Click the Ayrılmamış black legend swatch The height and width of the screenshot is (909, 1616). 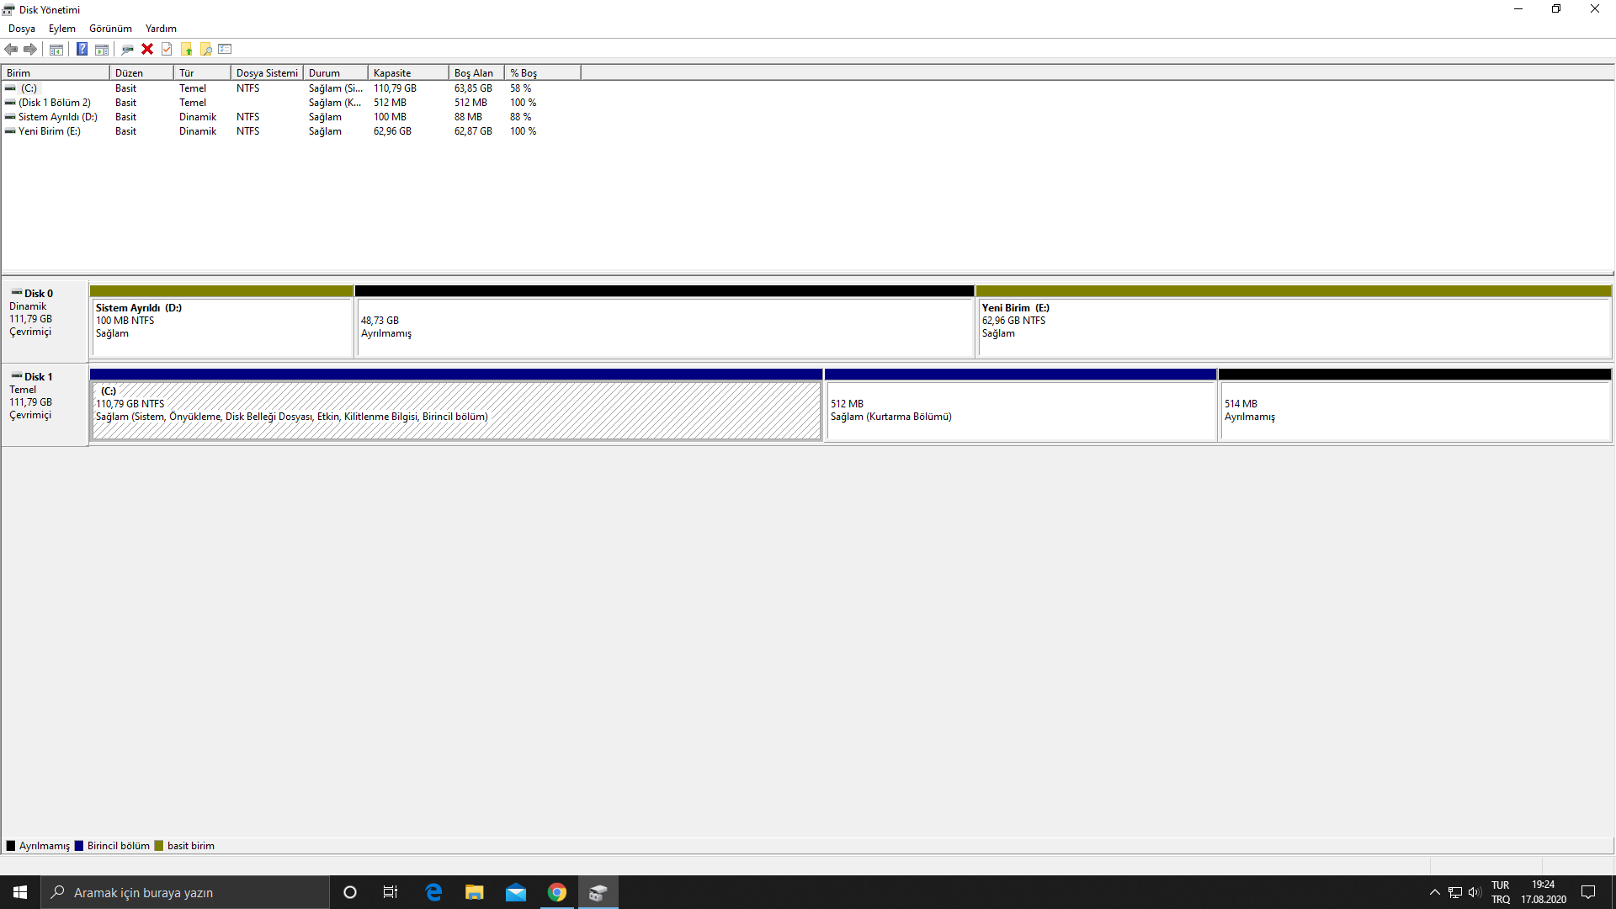click(x=11, y=846)
